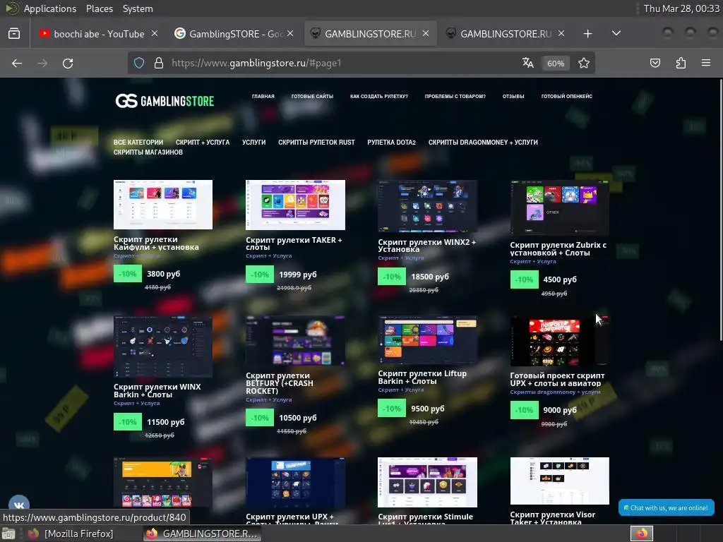Click the -10% badge beside 4500 руб

[525, 279]
